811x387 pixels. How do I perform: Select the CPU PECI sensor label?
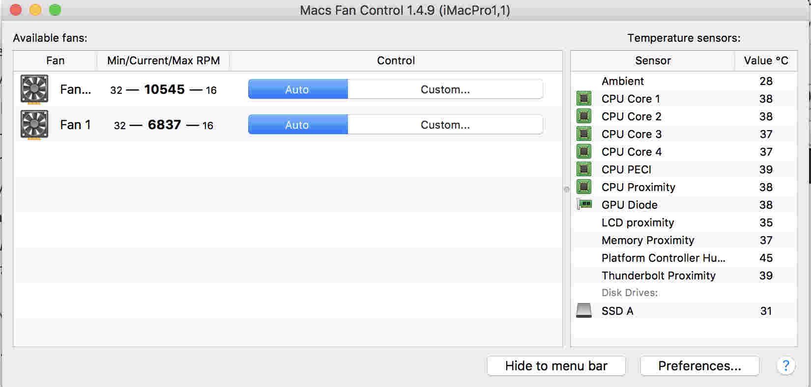(626, 169)
